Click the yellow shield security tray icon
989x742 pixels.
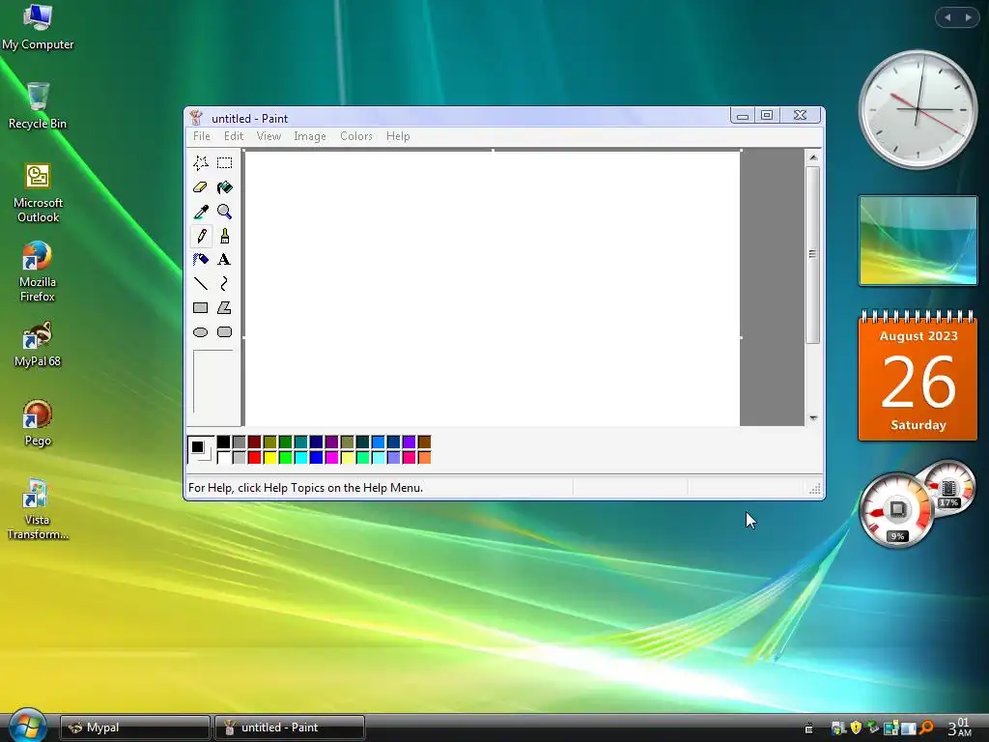856,728
